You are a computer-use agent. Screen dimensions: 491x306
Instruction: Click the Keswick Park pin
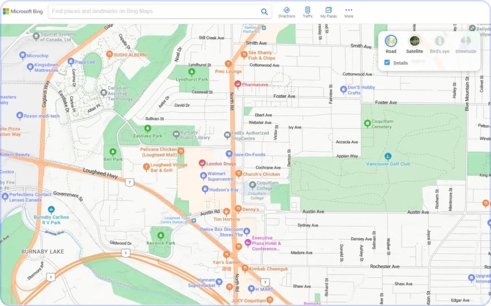(x=161, y=236)
